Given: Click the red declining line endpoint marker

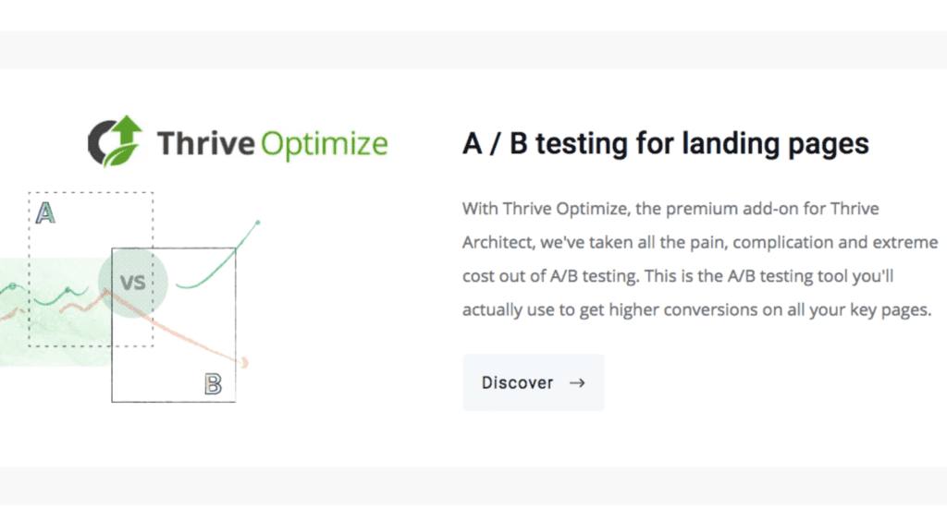Looking at the screenshot, I should 244,362.
